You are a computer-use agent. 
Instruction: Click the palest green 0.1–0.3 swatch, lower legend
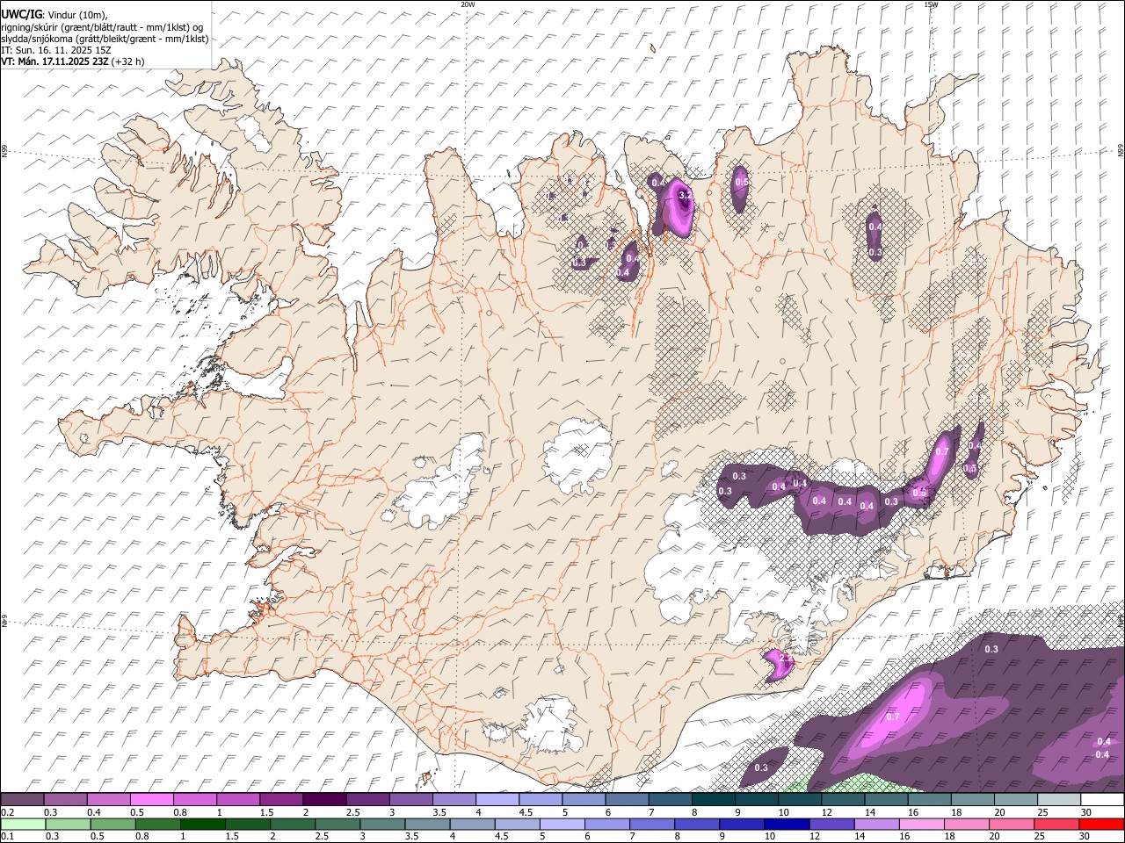[23, 825]
